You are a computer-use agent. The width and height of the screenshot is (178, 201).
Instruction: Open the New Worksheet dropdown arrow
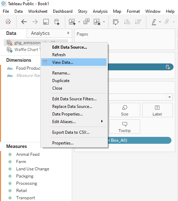79,22
